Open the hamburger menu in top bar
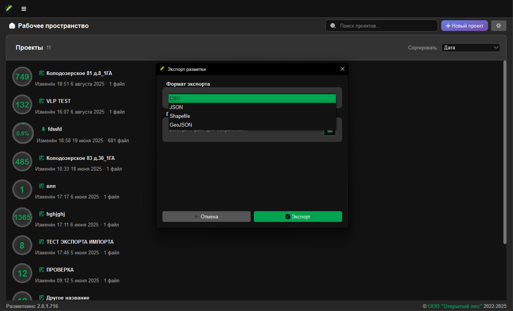Screen dimensions: 513x311 point(24,9)
